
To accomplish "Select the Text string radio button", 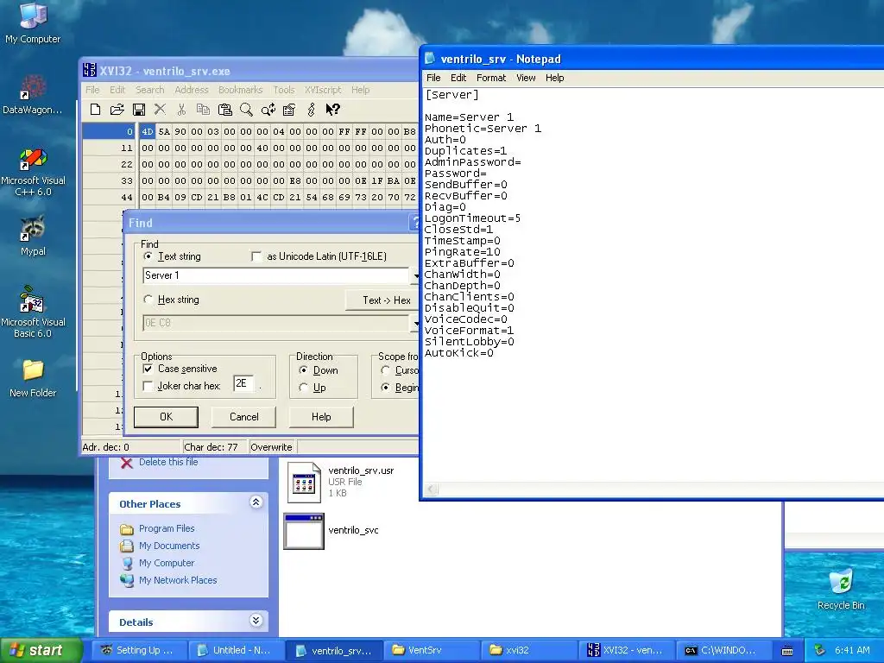I will [x=148, y=256].
